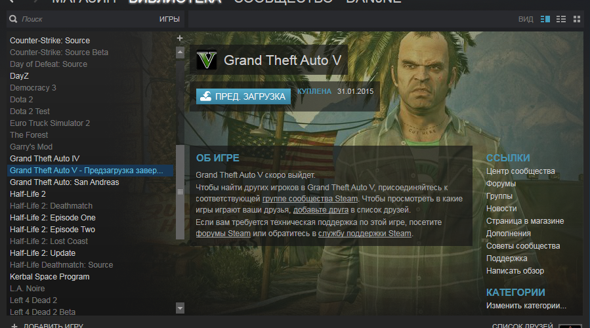The height and width of the screenshot is (328, 590).
Task: Switch to list view icon
Action: [561, 19]
